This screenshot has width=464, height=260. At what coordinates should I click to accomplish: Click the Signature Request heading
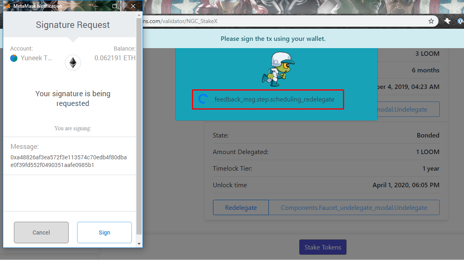(x=73, y=25)
